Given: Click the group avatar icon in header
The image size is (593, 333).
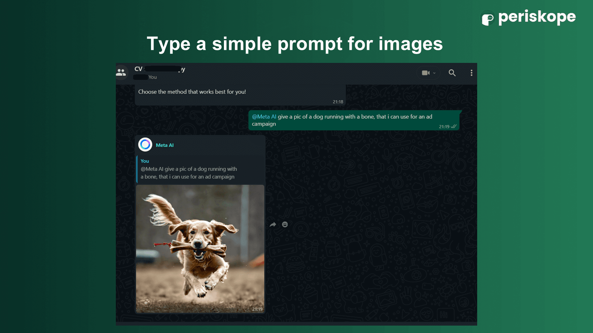Looking at the screenshot, I should [x=121, y=73].
